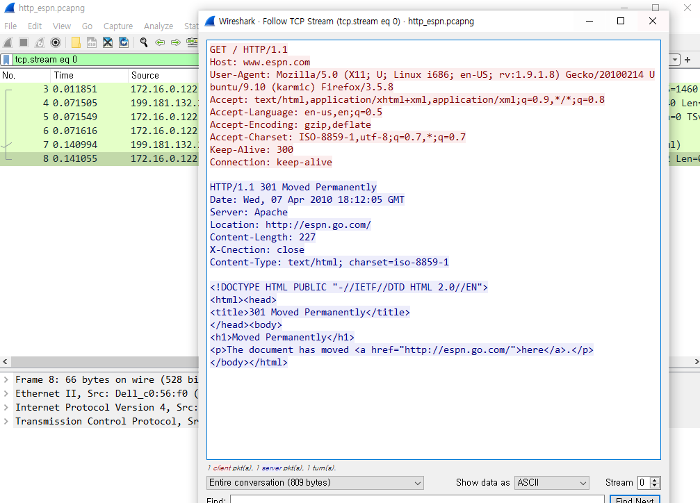Select packet 6 at time 0.071616
Image resolution: width=700 pixels, height=503 pixels.
(99, 131)
